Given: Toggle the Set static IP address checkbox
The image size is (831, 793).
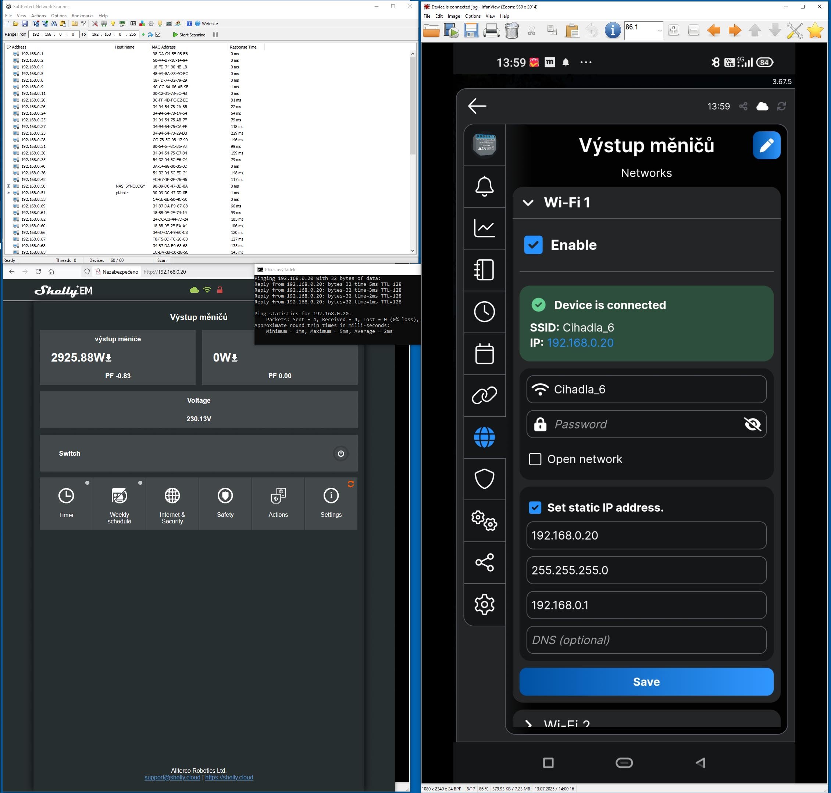Looking at the screenshot, I should click(x=535, y=507).
